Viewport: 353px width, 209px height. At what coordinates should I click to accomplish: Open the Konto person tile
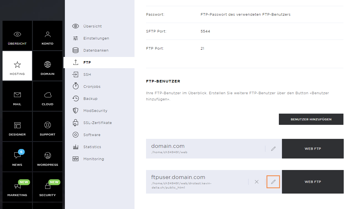tap(47, 36)
